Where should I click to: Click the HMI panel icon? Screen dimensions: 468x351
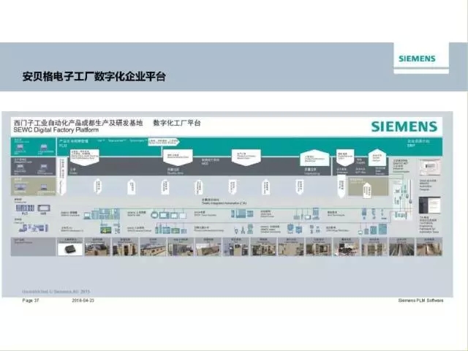(x=44, y=208)
